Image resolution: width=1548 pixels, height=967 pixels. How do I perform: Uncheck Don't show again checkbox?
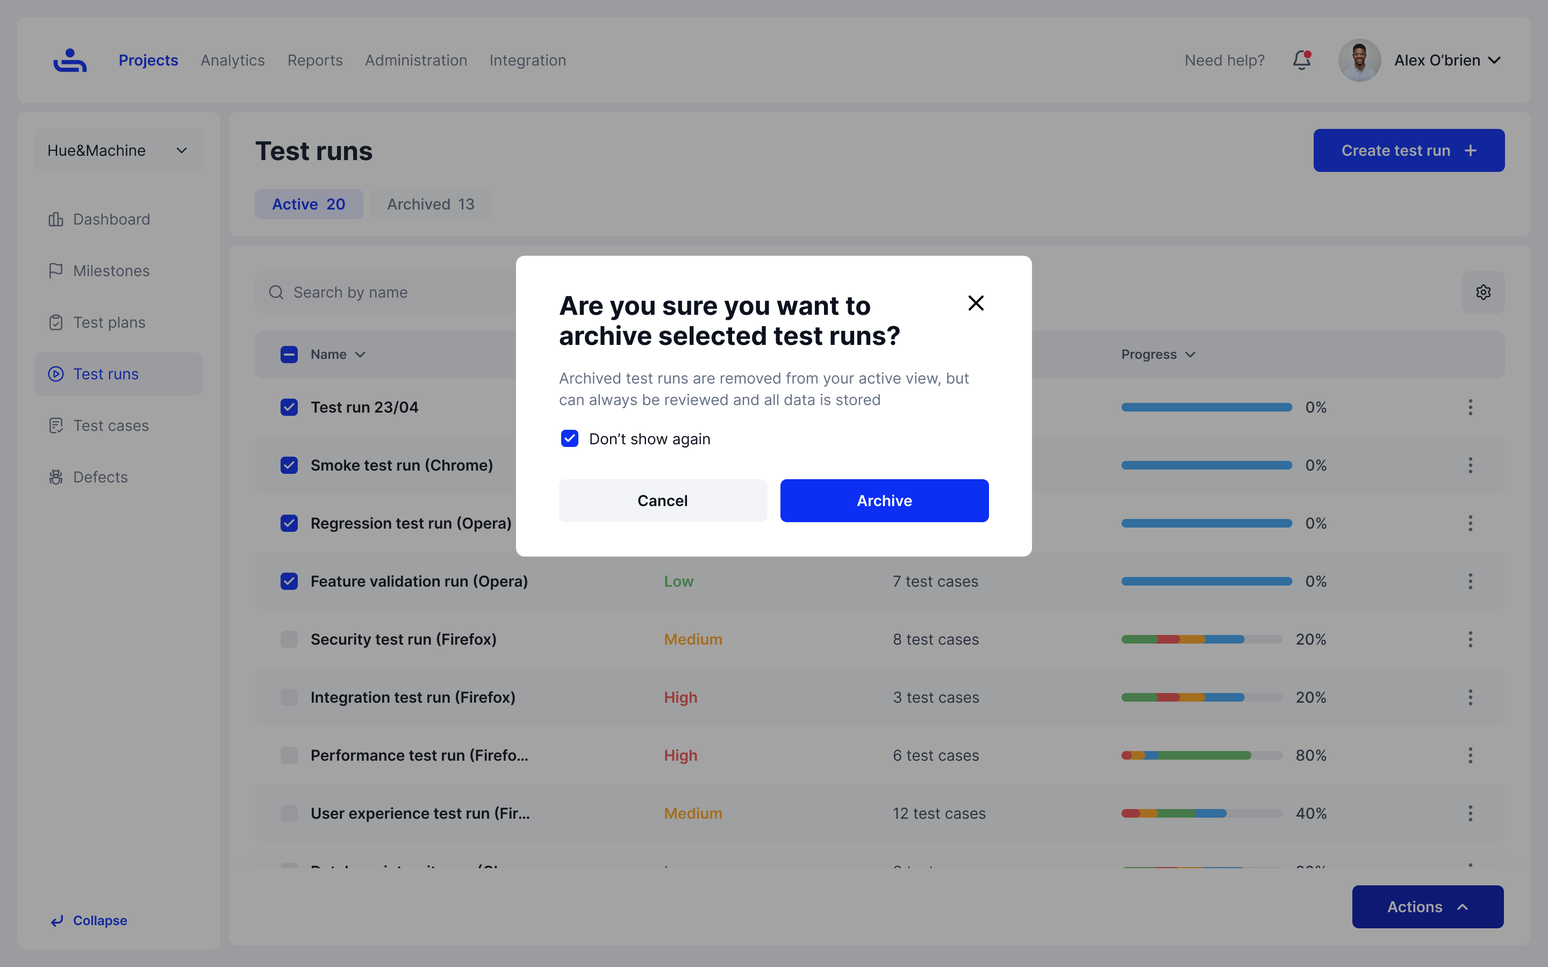pos(569,439)
